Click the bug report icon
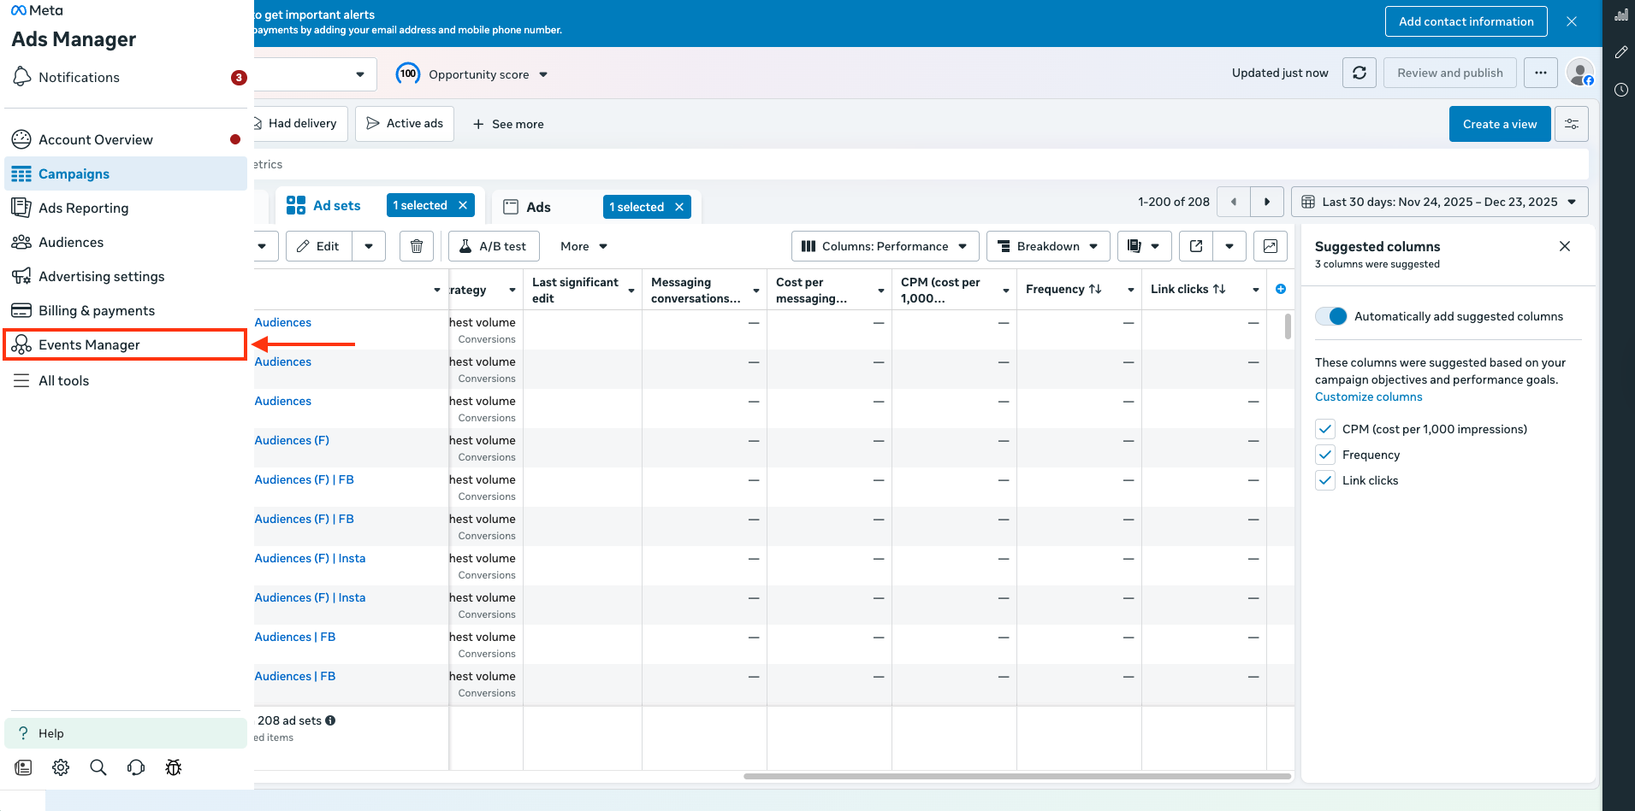 pyautogui.click(x=174, y=767)
